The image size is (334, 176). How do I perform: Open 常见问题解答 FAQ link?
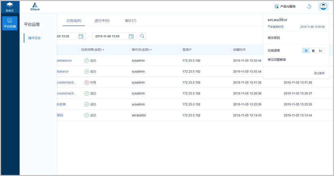click(x=277, y=60)
